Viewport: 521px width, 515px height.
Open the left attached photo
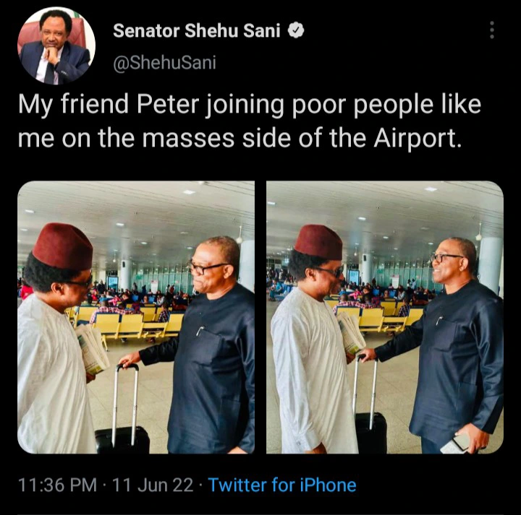[136, 317]
